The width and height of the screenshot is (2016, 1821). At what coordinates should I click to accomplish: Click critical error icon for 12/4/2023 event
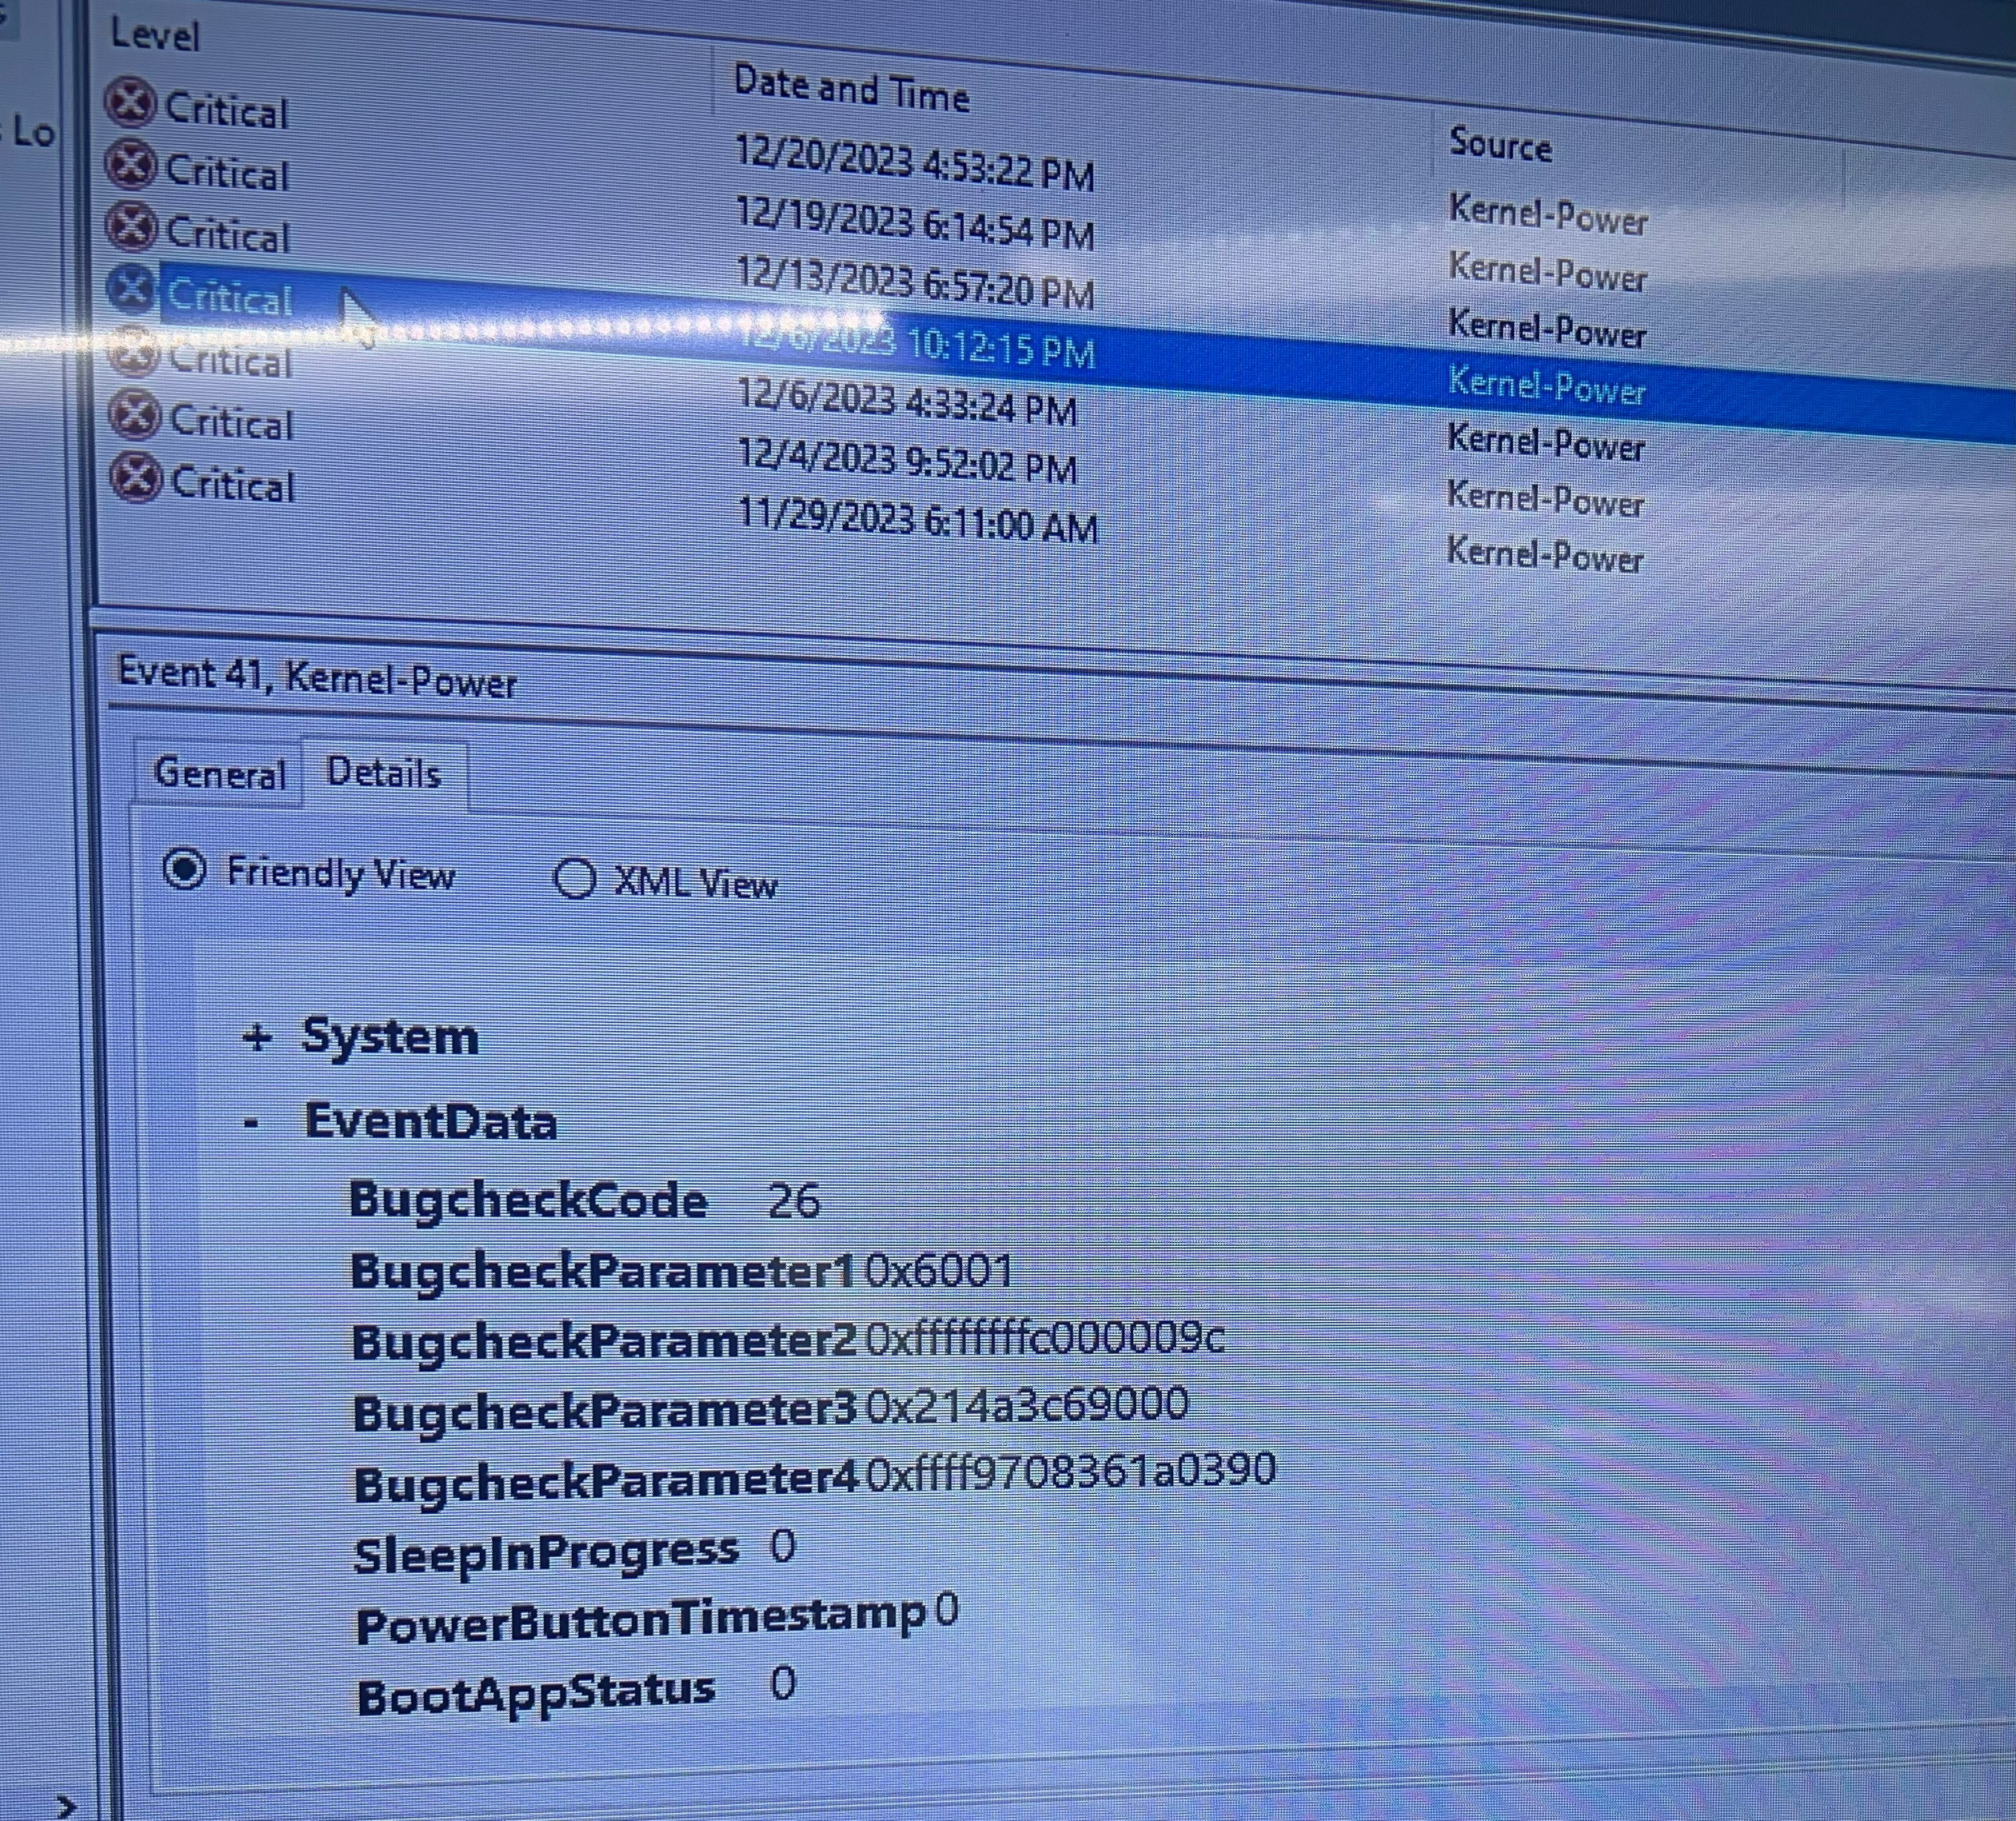[134, 415]
